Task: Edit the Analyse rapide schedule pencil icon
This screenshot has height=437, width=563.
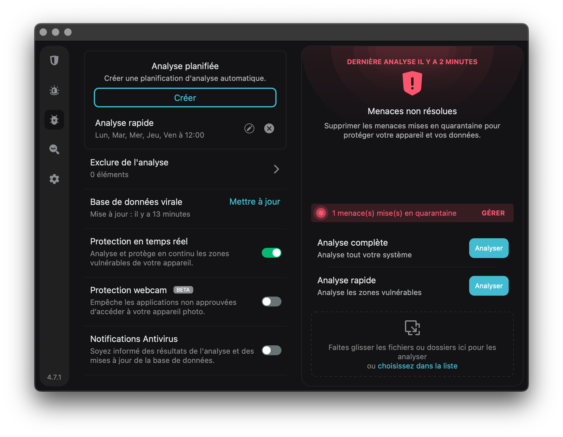Action: point(249,128)
